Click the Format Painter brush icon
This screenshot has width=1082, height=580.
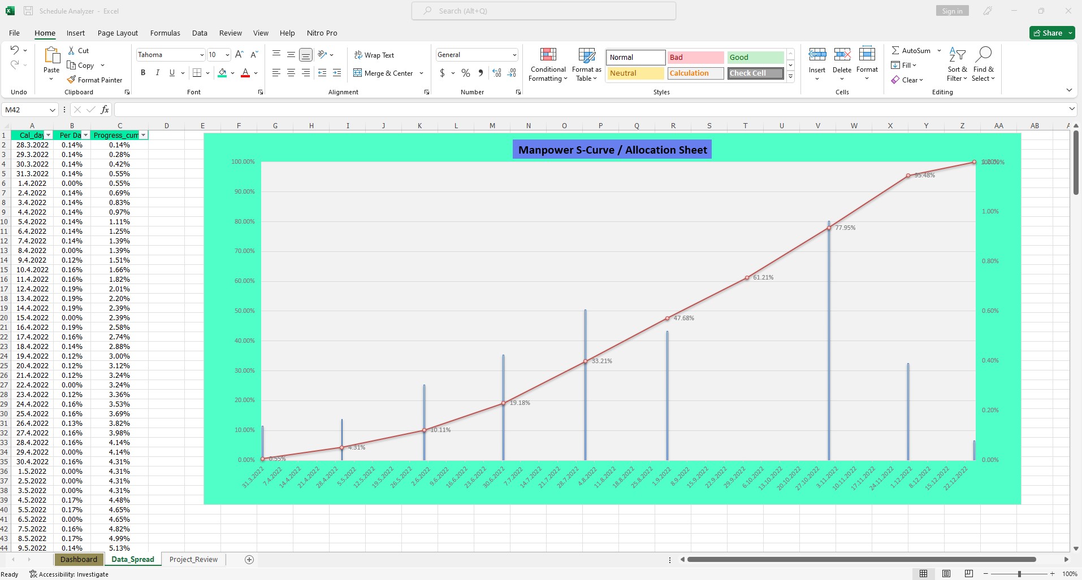(x=71, y=80)
